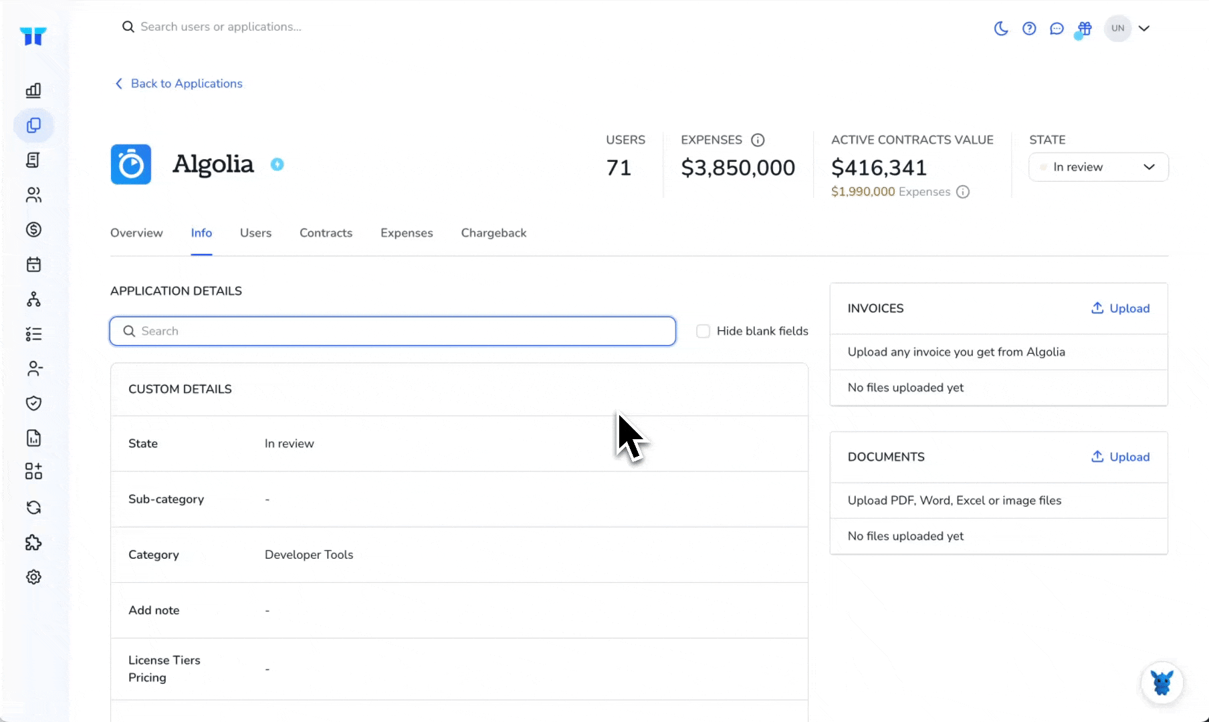Open the sync refresh icon in sidebar
This screenshot has height=722, width=1209.
tap(33, 507)
